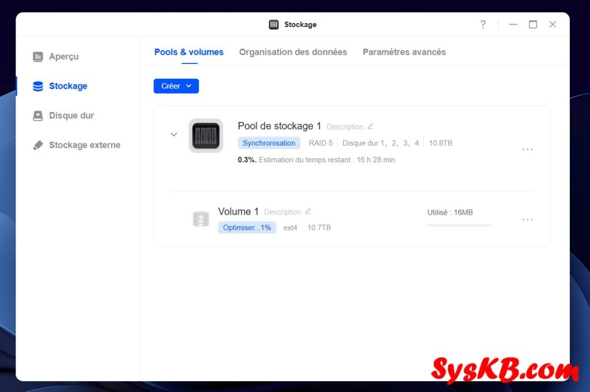
Task: Edit Pool de stockage 1 description pencil
Action: 370,126
